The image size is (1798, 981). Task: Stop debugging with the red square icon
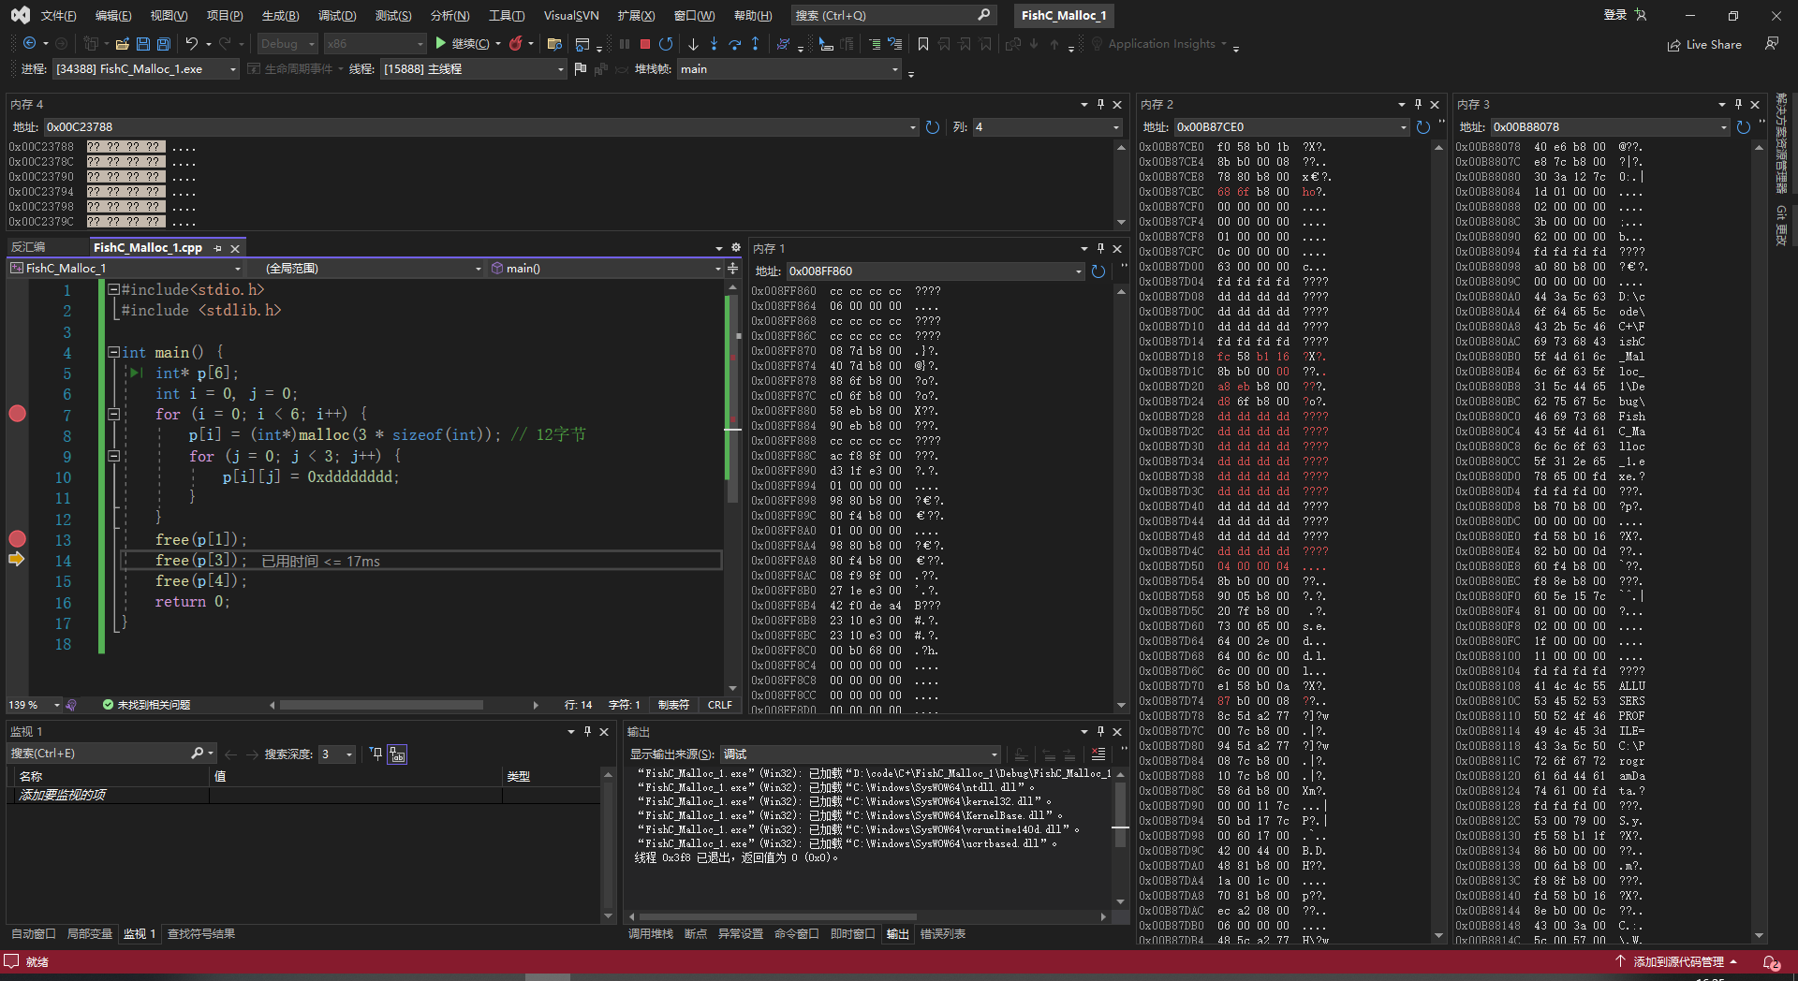click(x=645, y=44)
